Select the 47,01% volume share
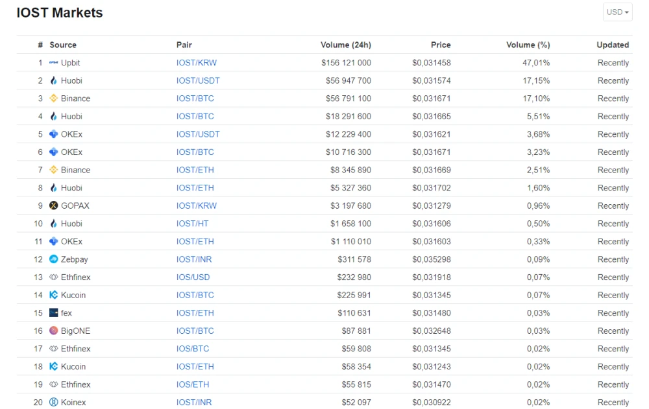This screenshot has width=649, height=409. (536, 63)
